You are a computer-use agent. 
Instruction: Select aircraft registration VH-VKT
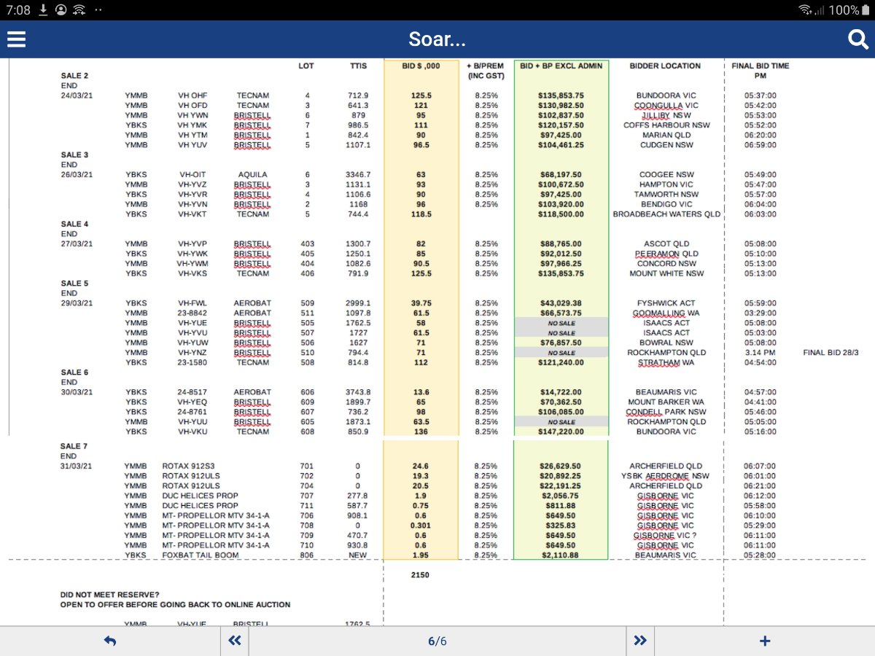coord(192,214)
